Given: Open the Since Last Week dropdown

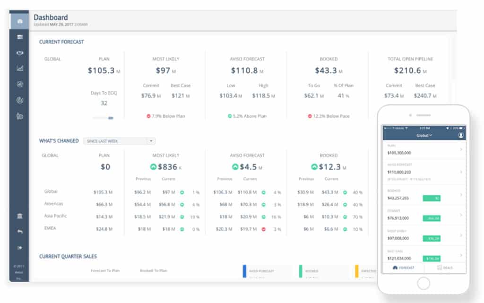Looking at the screenshot, I should (119, 141).
